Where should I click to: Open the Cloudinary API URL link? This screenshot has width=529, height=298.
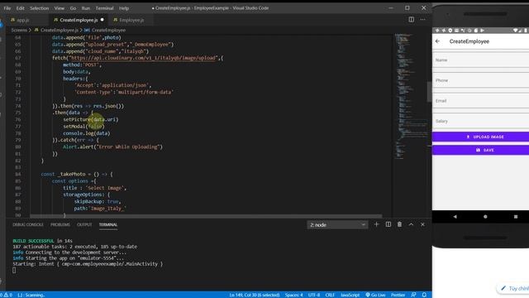[143, 58]
